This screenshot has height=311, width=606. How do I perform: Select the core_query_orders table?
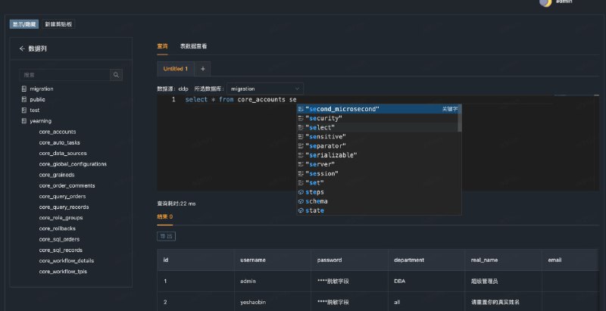click(62, 197)
